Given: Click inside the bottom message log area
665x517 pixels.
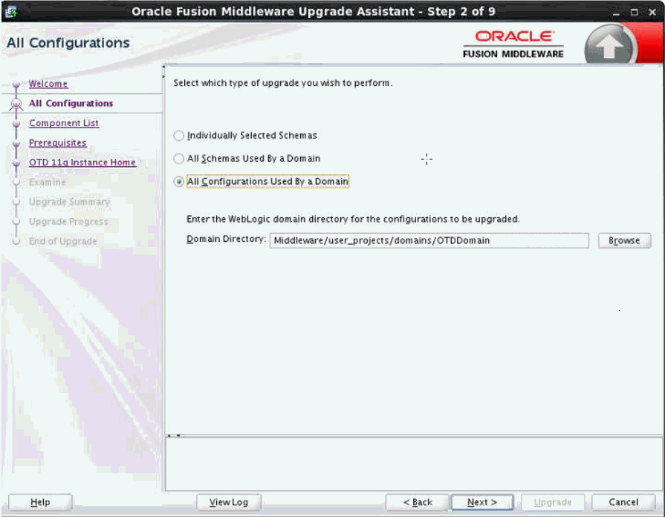Looking at the screenshot, I should pyautogui.click(x=414, y=464).
